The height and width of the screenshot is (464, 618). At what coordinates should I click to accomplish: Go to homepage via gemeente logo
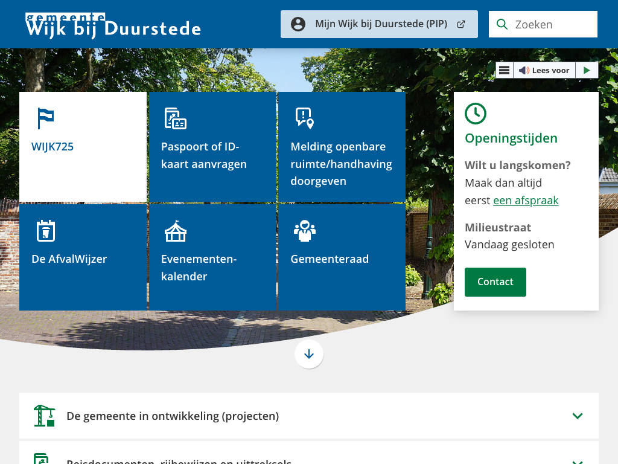[113, 25]
